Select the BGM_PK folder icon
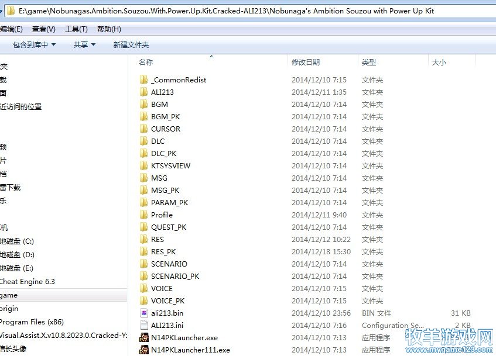Image resolution: width=496 pixels, height=356 pixels. [143, 116]
